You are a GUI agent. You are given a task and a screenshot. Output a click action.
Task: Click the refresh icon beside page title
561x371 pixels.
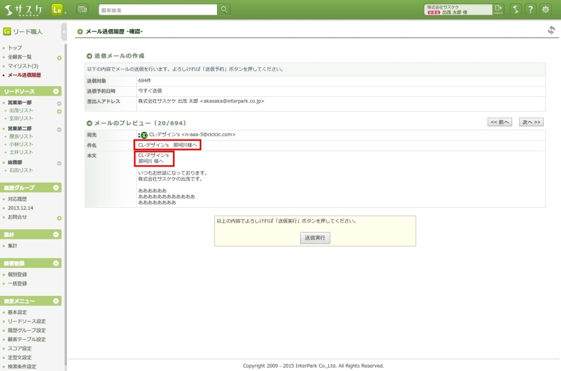coord(551,30)
